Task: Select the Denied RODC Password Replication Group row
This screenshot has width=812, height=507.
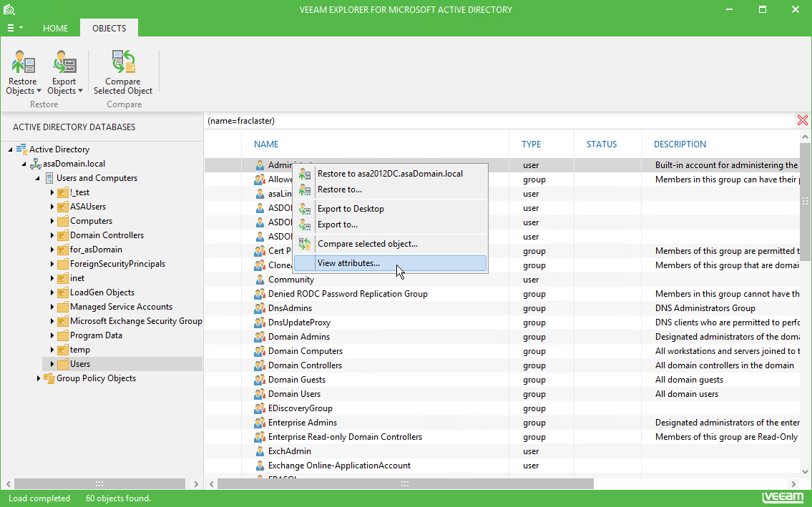Action: tap(502, 294)
